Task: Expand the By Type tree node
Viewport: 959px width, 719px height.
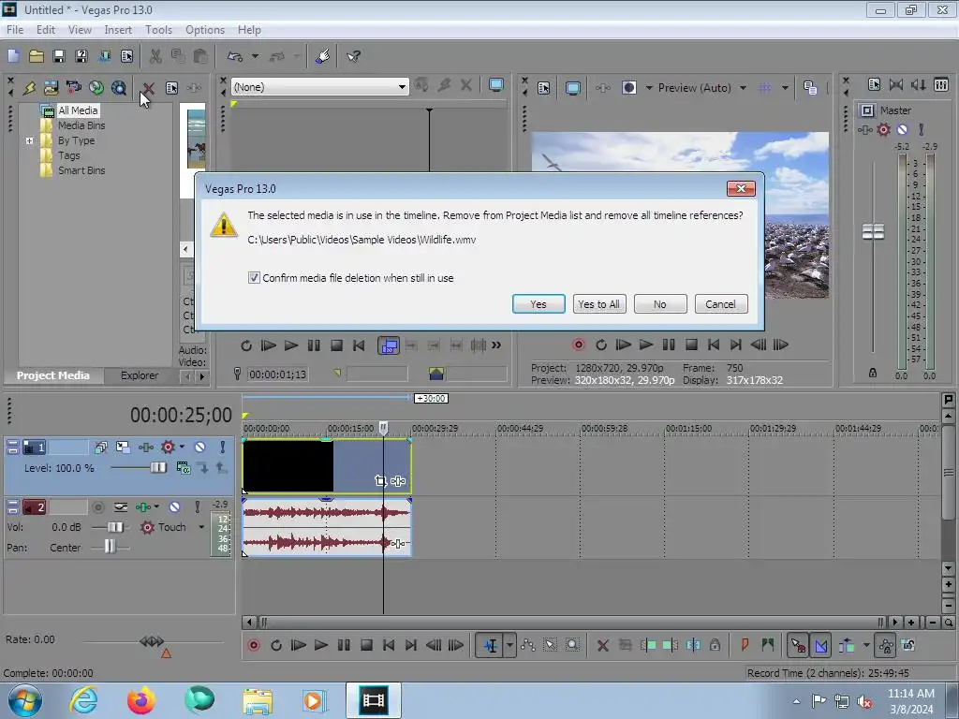Action: [29, 140]
